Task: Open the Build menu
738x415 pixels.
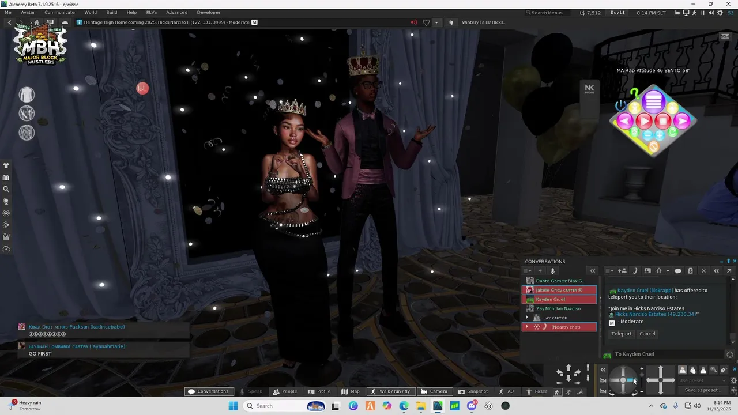Action: point(111,12)
